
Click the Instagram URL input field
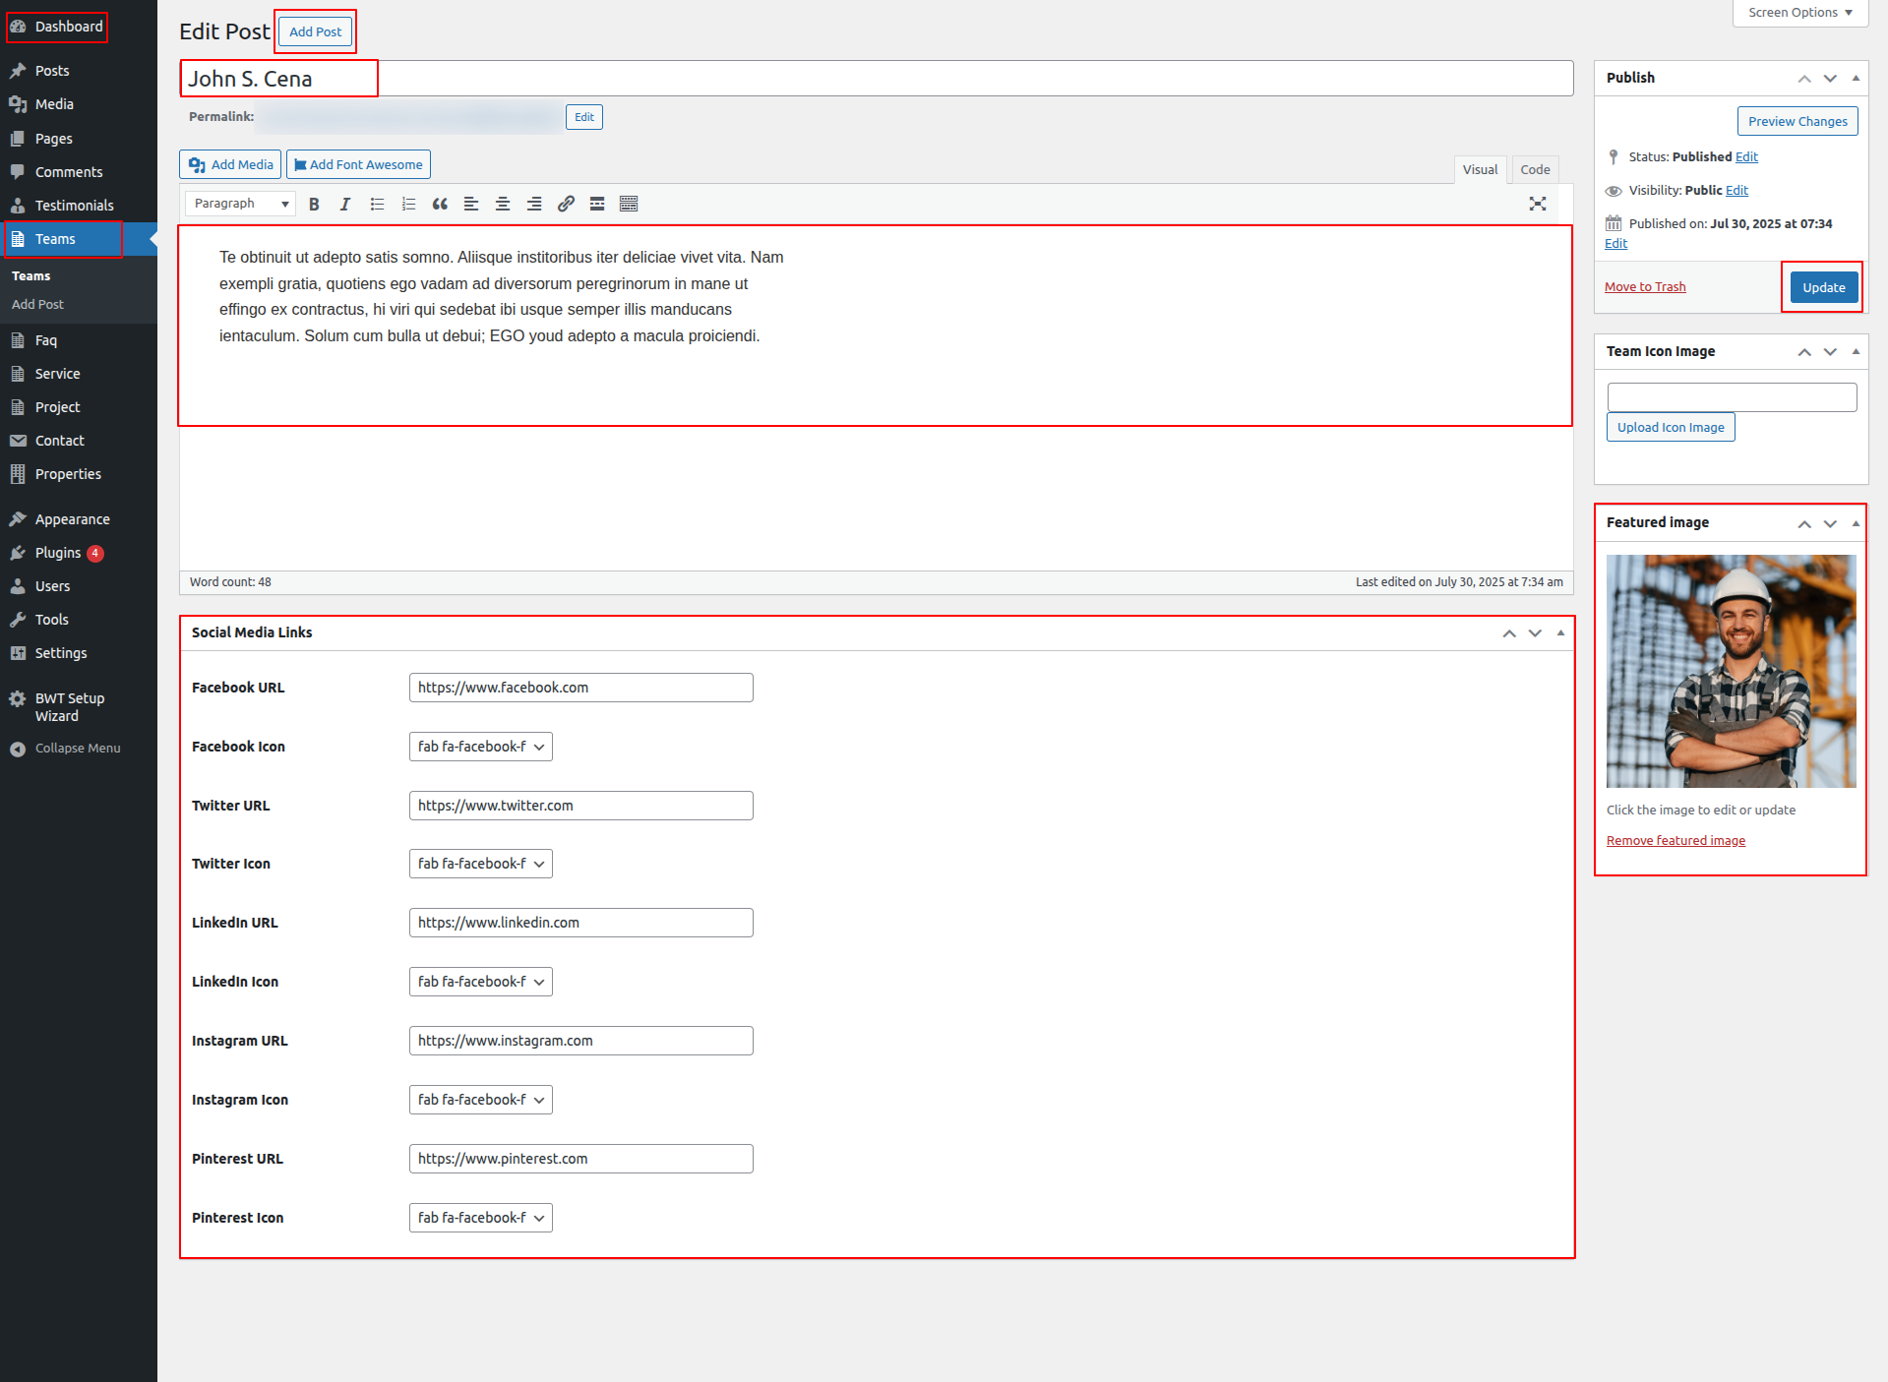(x=580, y=1041)
